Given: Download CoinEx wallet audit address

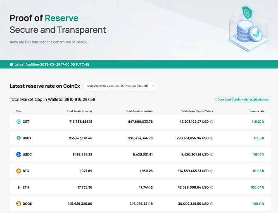Looking at the screenshot, I should click(243, 99).
